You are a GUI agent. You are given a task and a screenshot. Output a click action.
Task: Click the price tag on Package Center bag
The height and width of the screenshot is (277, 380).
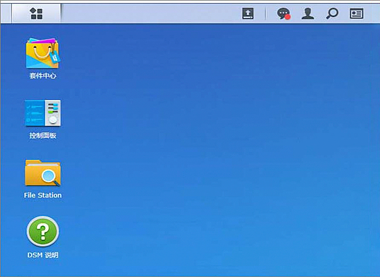tap(55, 57)
